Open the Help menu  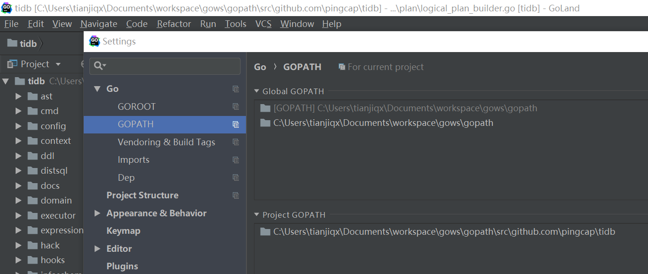click(332, 24)
